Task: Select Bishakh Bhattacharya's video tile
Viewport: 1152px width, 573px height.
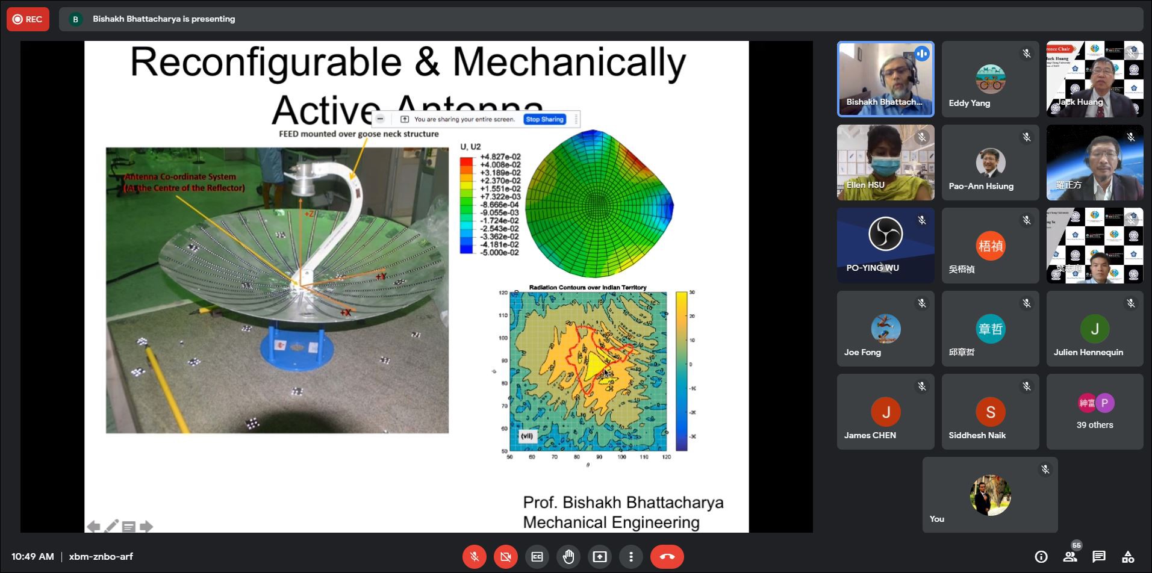Action: [885, 79]
